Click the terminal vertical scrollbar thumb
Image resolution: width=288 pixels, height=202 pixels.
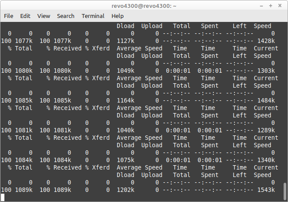click(285, 191)
